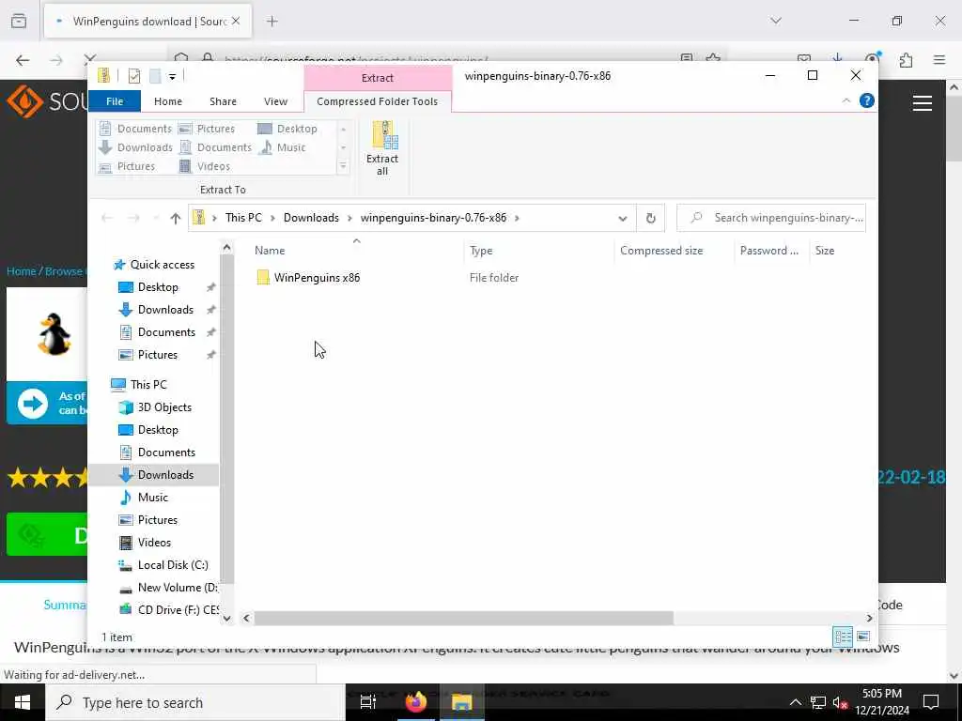Click Downloads in the address bar path
The height and width of the screenshot is (721, 962).
point(311,218)
